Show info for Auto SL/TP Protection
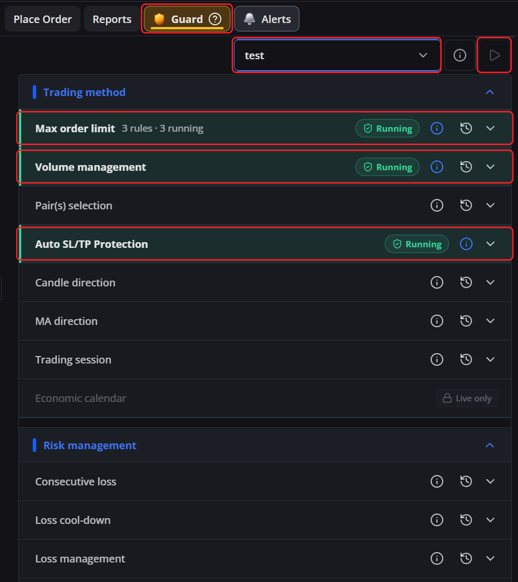 [466, 244]
